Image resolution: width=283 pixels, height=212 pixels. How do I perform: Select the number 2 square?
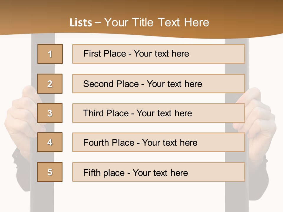tap(50, 84)
